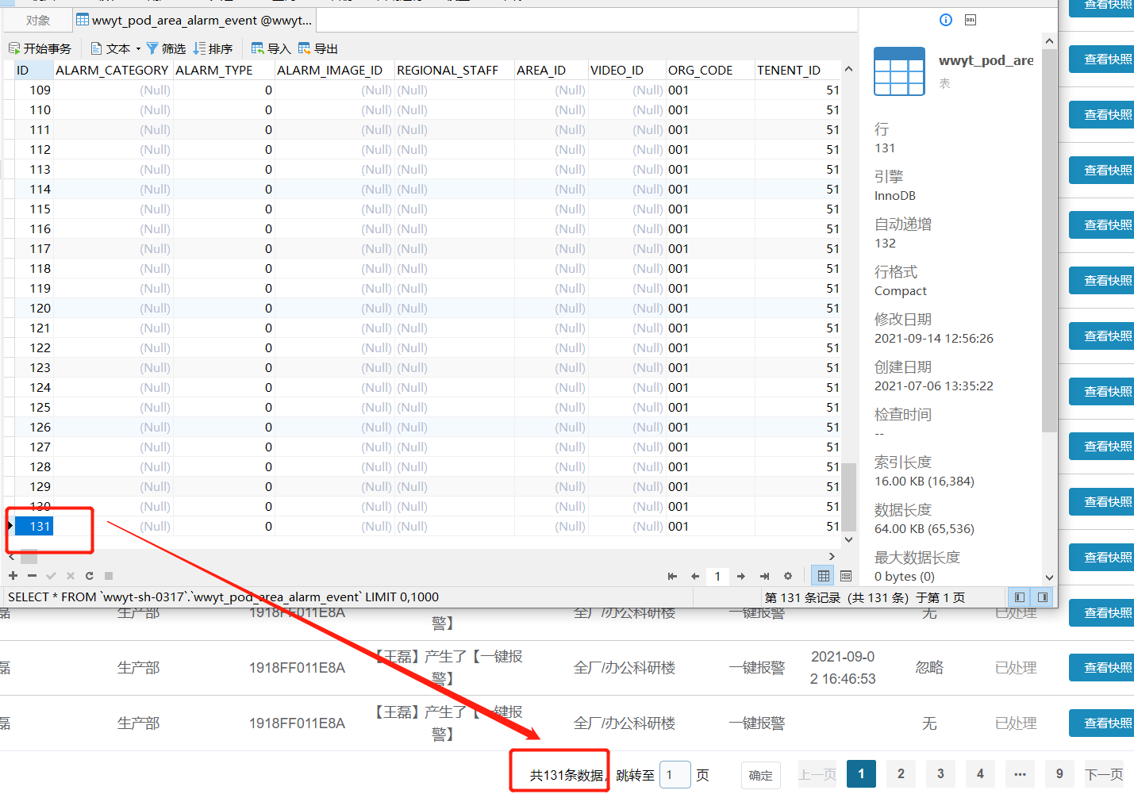Click the stop square icon
Screen dimensions: 1134x798
[109, 576]
